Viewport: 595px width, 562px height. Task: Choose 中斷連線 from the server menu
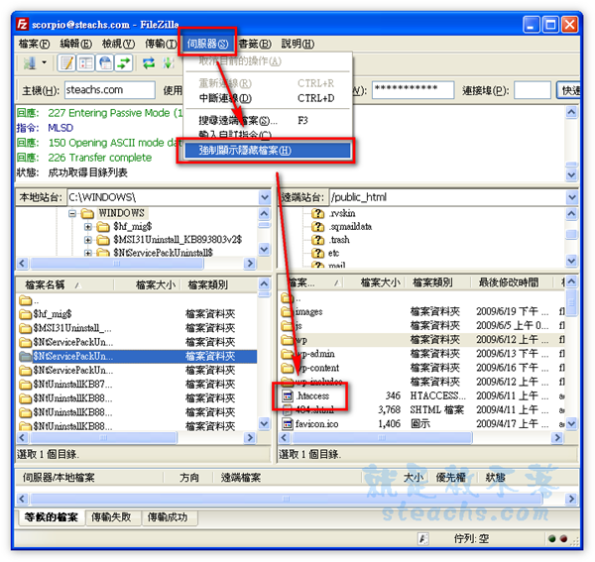pos(225,98)
